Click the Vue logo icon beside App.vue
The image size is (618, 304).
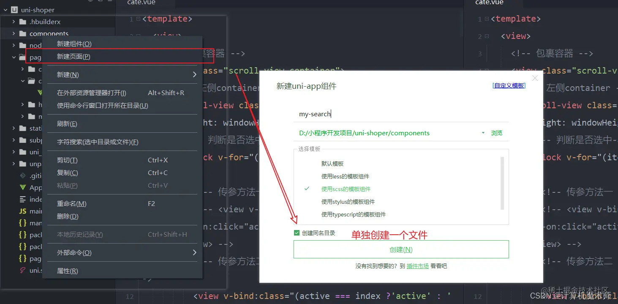tap(22, 187)
